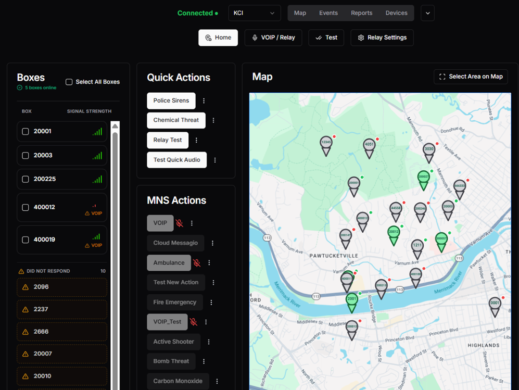The image size is (519, 390).
Task: Click warning triangle next to 2666
Action: tap(26, 332)
